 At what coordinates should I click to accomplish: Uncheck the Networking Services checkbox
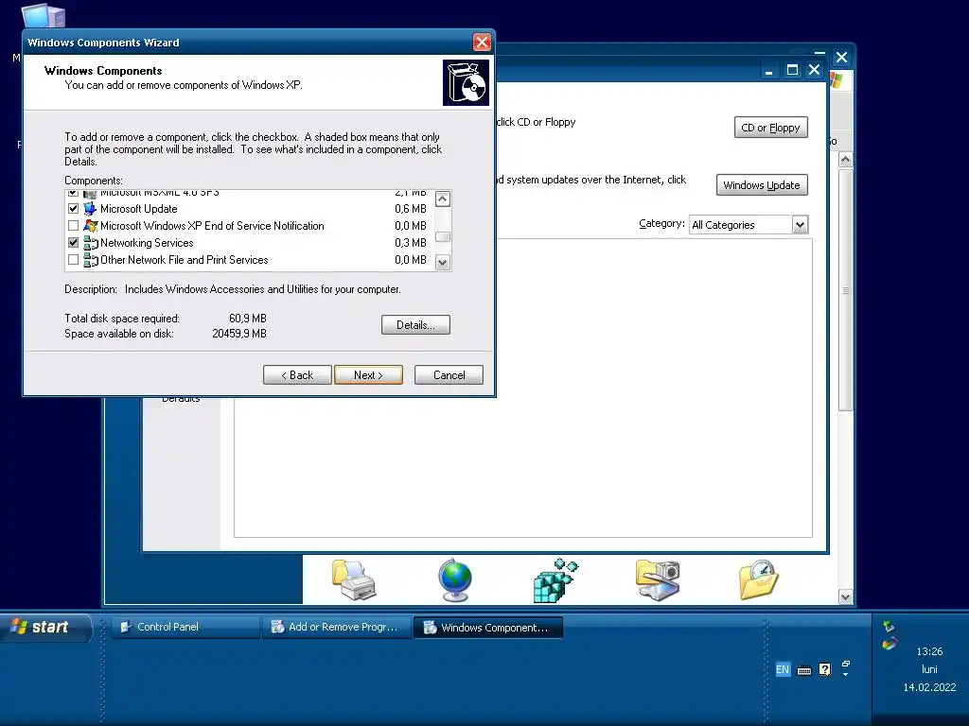[74, 243]
